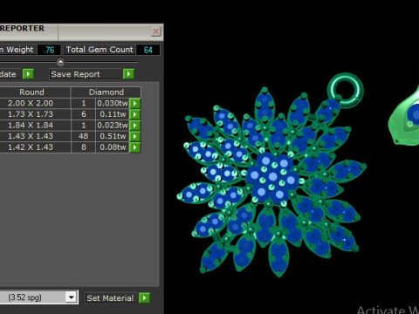
Task: Click the Set Material button label
Action: [110, 298]
